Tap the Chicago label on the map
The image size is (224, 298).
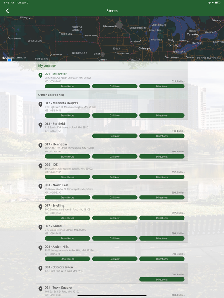(144, 49)
